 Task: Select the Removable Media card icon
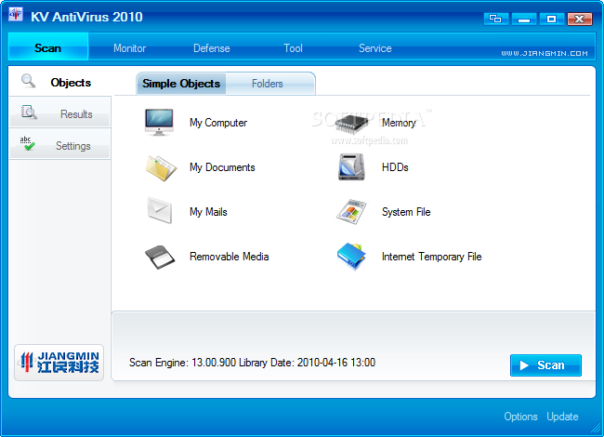tap(160, 257)
